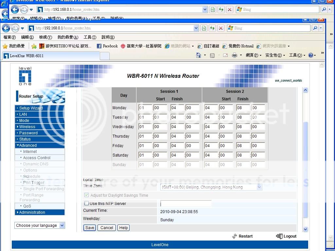
Task: Click the Help button
Action: 123,228
